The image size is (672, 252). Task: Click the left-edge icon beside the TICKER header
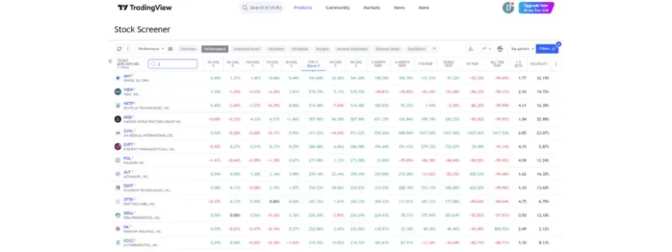pos(110,61)
